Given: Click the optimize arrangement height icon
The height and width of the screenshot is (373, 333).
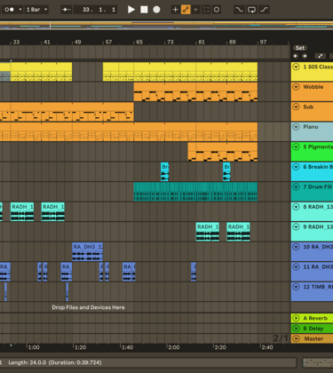Looking at the screenshot, I should click(320, 56).
